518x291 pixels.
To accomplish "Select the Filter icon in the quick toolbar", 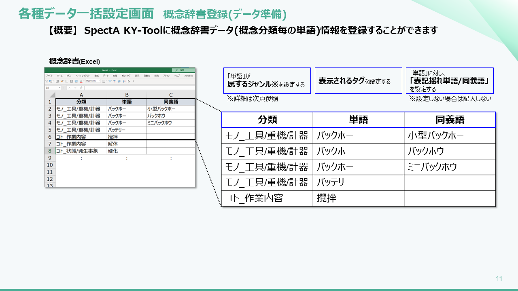I will click(x=47, y=81).
